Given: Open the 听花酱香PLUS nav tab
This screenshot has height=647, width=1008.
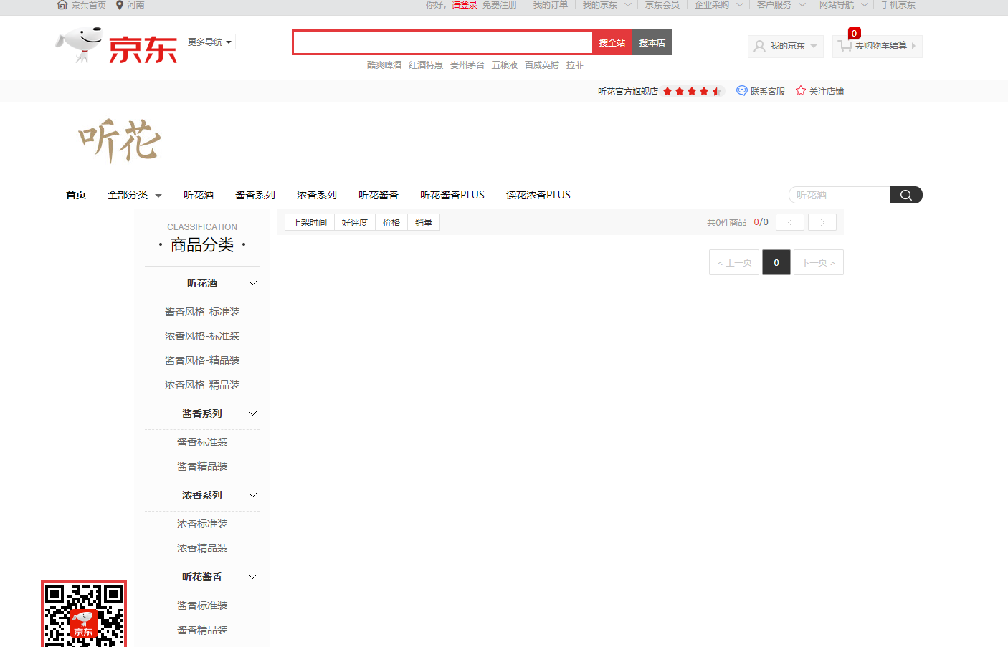Looking at the screenshot, I should (x=452, y=195).
